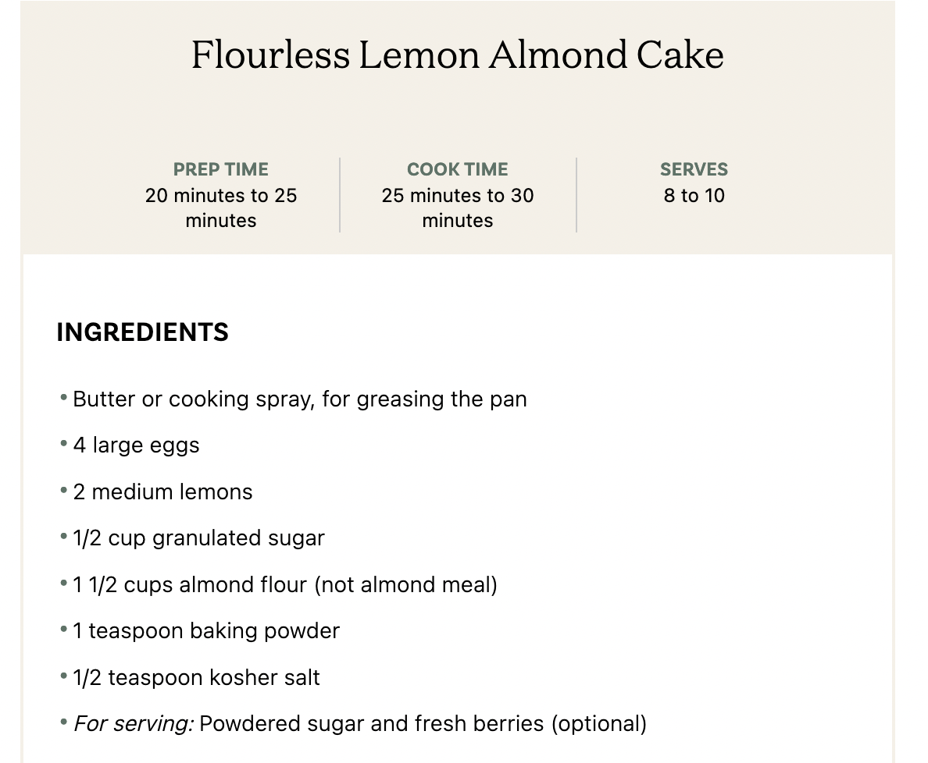Viewport: 928px width, 763px height.
Task: Click the 1 1/2 cups almond flour text
Action: (x=190, y=585)
